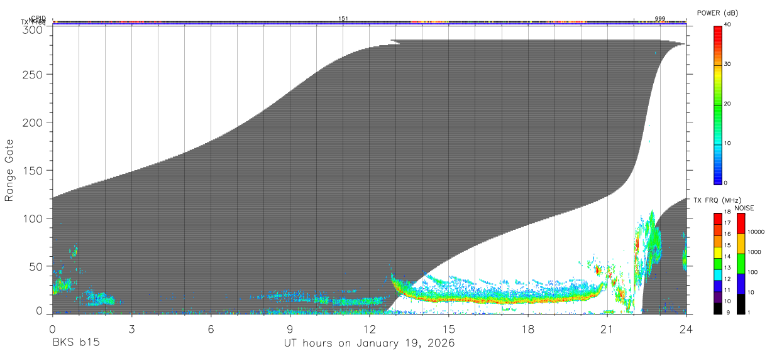
Task: Select the orange 15–16 MHz frequency swatch
Action: [x=717, y=241]
